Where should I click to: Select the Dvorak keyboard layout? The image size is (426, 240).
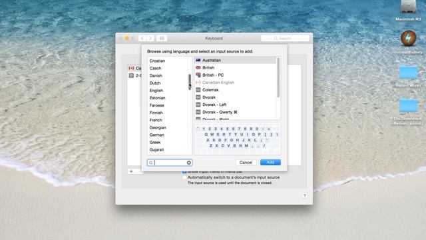pyautogui.click(x=235, y=97)
